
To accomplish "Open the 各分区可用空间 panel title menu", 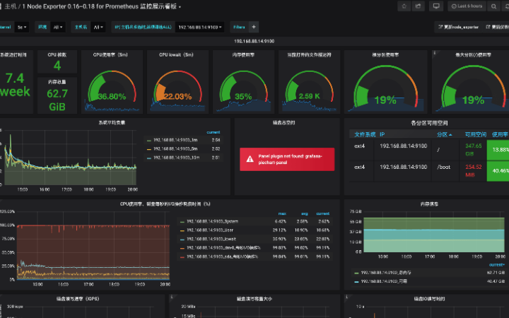I will pyautogui.click(x=429, y=123).
